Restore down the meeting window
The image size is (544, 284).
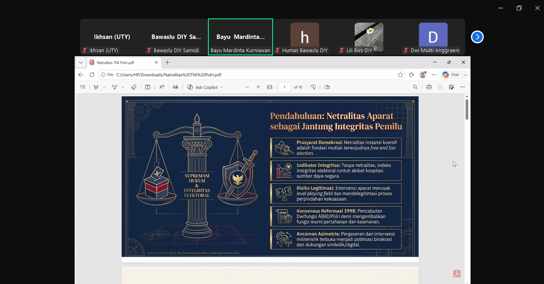tap(519, 8)
